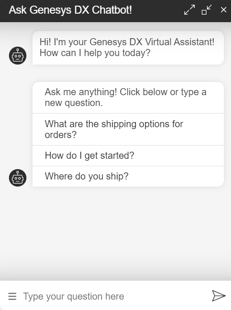231x310 pixels.
Task: Click the "new question." text in the prompt
Action: point(74,103)
